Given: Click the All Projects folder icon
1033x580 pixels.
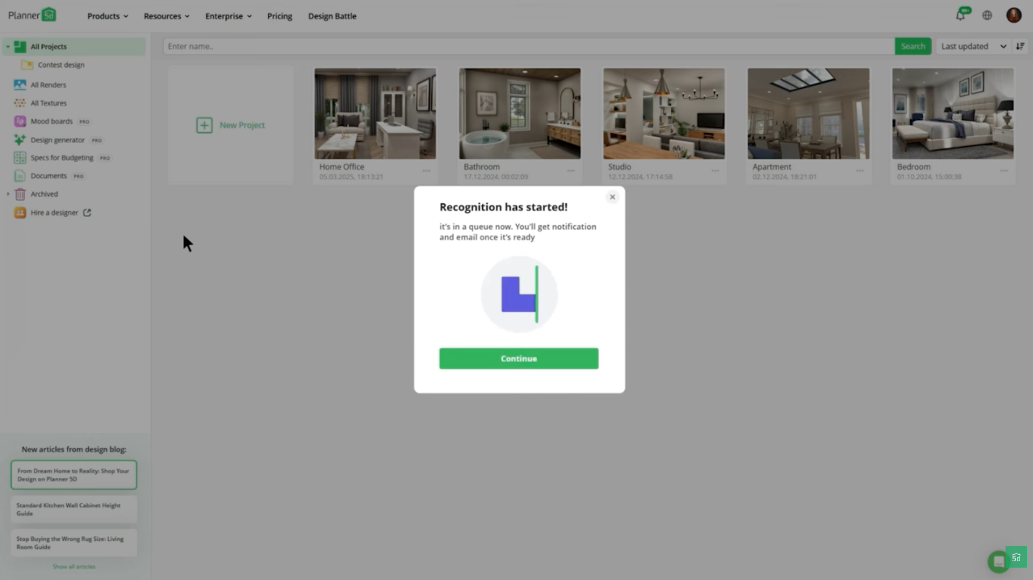Looking at the screenshot, I should point(20,47).
